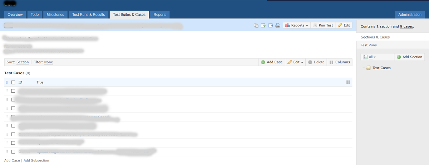Switch to the Test Runs & Results tab

(x=88, y=15)
